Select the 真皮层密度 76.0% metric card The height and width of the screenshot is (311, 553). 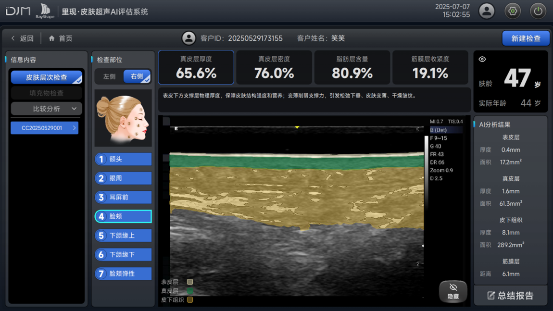pyautogui.click(x=274, y=68)
